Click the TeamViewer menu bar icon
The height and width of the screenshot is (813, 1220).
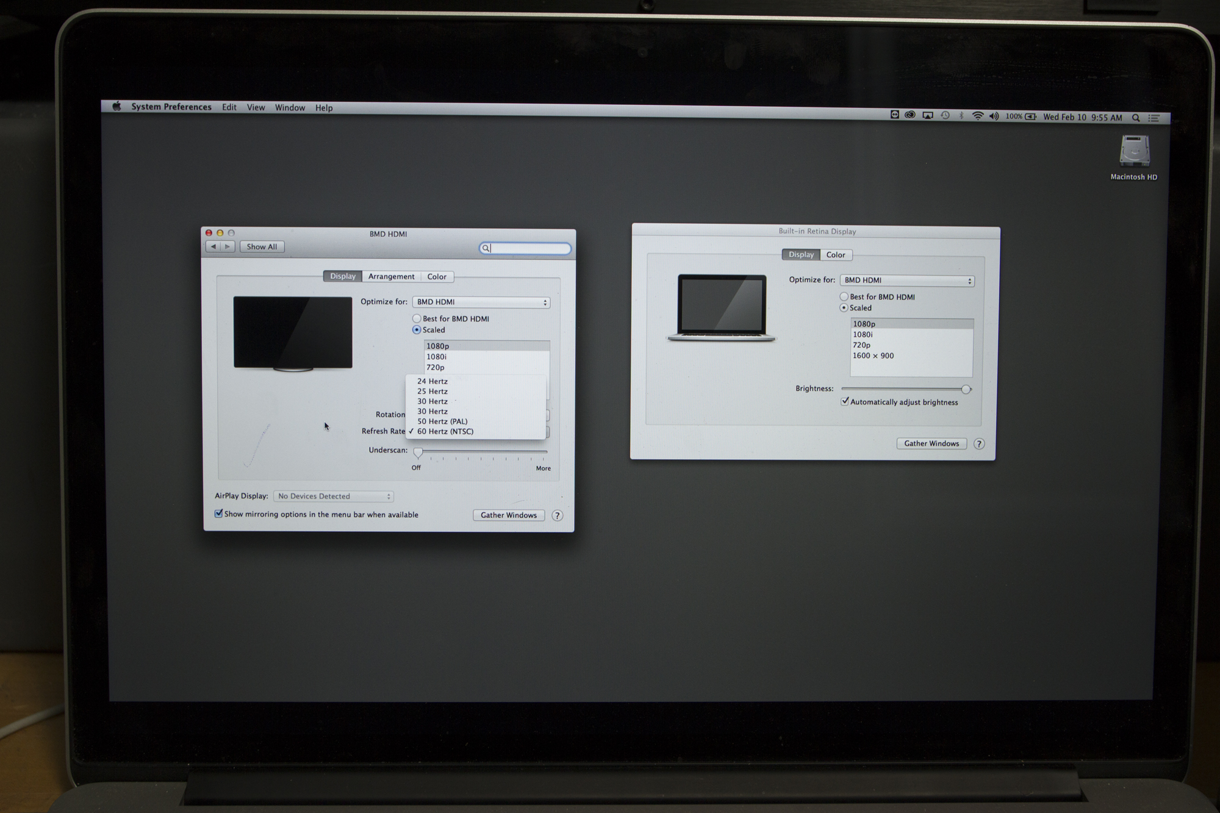coord(894,115)
